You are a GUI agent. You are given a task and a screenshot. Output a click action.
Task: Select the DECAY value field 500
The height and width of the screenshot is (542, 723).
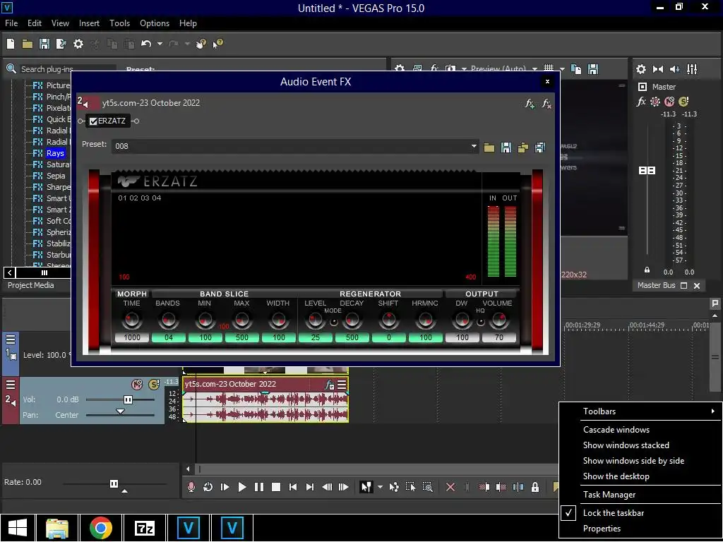click(x=352, y=337)
